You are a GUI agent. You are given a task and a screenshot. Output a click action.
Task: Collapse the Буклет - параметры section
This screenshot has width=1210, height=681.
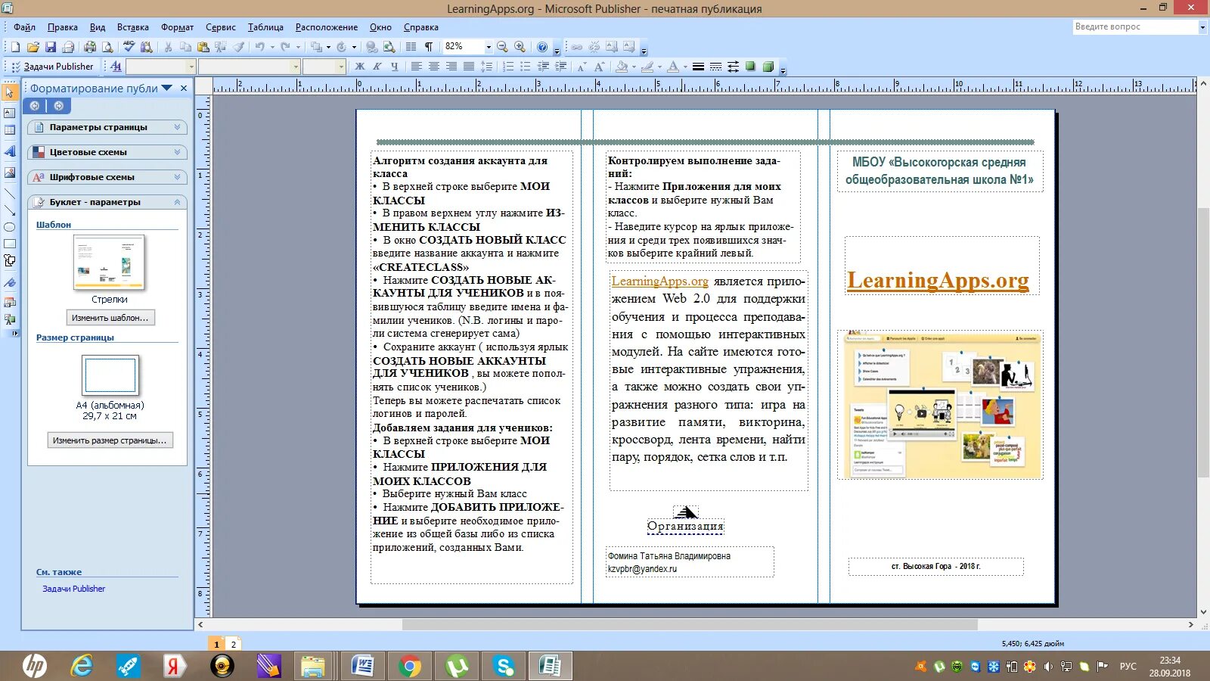[x=107, y=202]
